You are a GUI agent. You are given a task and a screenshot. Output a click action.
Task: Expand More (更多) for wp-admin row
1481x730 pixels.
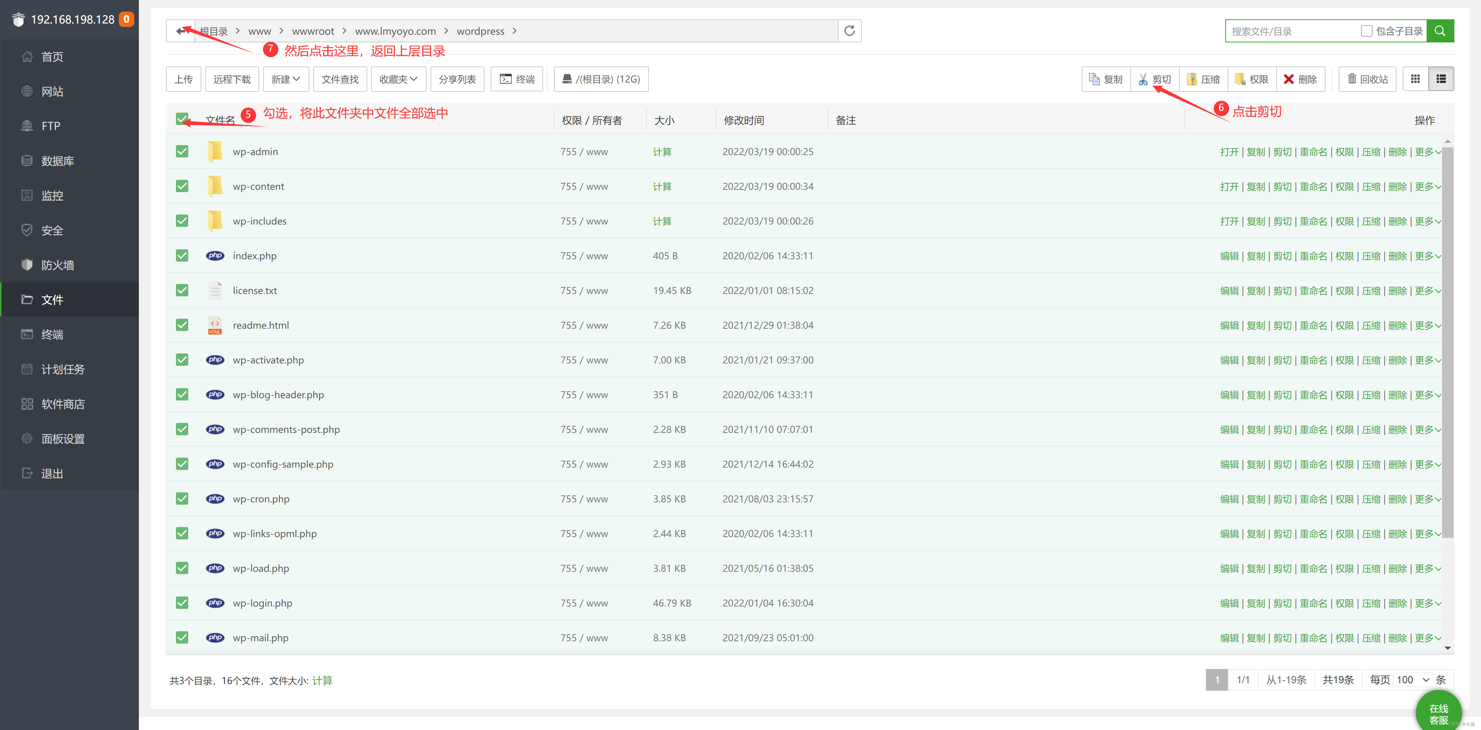point(1427,152)
